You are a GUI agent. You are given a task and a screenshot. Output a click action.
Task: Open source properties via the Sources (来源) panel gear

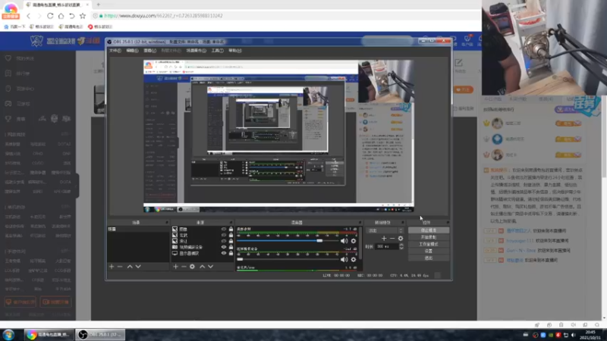pyautogui.click(x=192, y=267)
